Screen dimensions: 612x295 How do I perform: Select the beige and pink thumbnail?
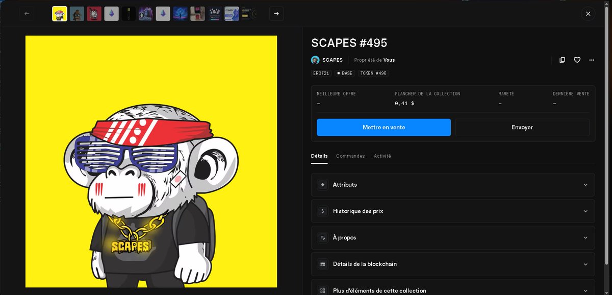coord(197,14)
